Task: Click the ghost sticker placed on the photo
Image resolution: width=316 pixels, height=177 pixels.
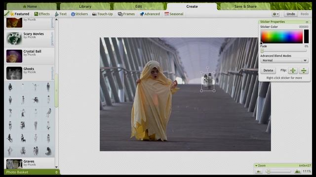Action: click(208, 81)
